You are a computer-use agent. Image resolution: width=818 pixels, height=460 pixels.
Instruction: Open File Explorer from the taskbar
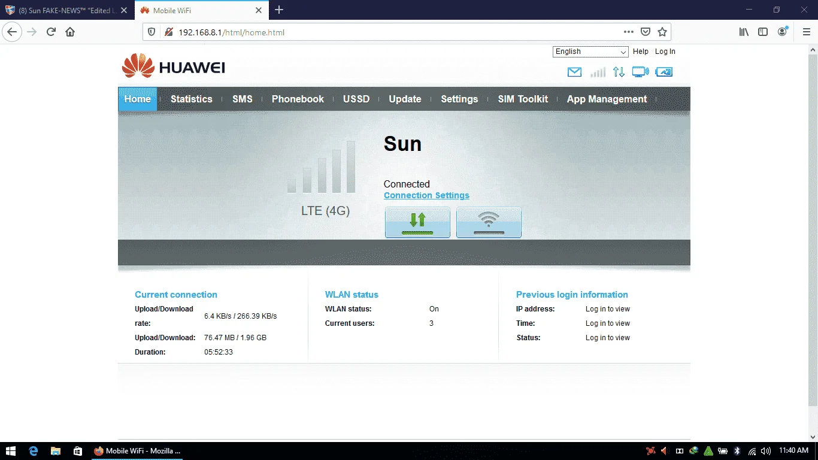point(56,450)
